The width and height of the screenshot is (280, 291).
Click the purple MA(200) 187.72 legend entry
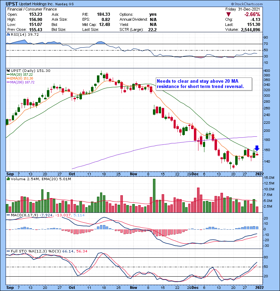coord(21,82)
